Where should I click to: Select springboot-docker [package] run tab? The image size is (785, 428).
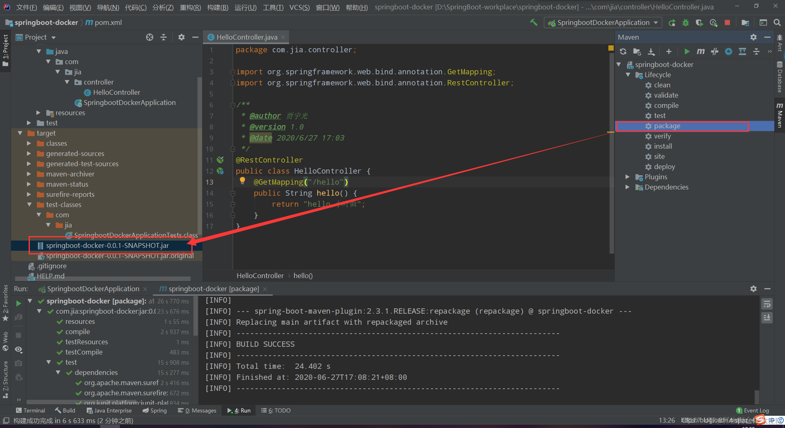click(x=213, y=289)
